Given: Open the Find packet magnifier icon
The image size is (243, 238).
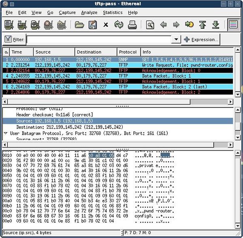Looking at the screenshot, I should point(150,25).
